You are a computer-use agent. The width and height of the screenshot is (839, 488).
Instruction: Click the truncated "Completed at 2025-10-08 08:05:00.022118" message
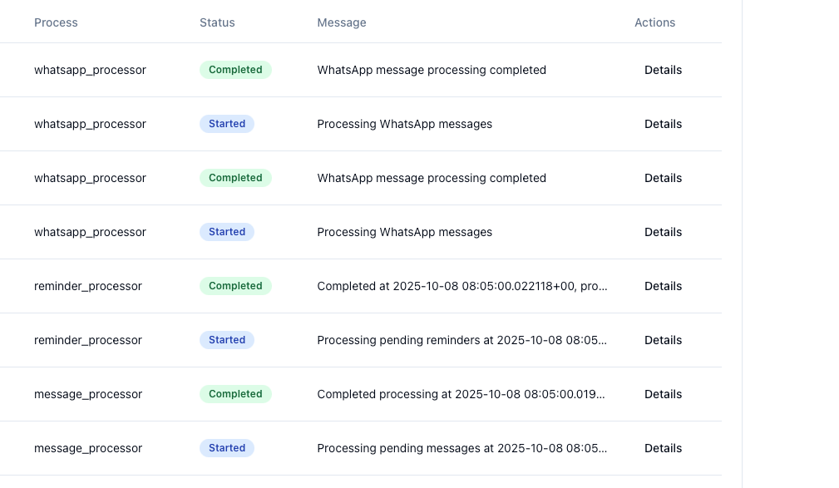(x=462, y=286)
